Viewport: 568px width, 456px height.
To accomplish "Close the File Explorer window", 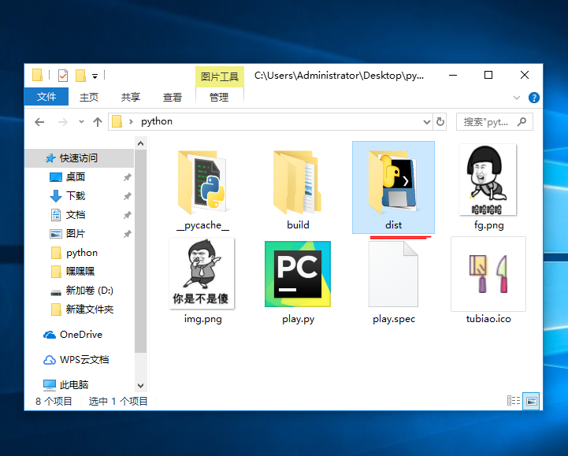I will 524,76.
